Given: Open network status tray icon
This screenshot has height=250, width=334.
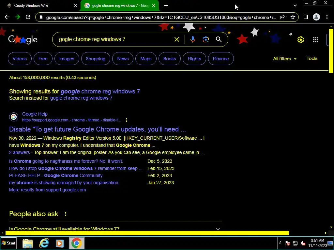Looking at the screenshot, I should pos(295,243).
